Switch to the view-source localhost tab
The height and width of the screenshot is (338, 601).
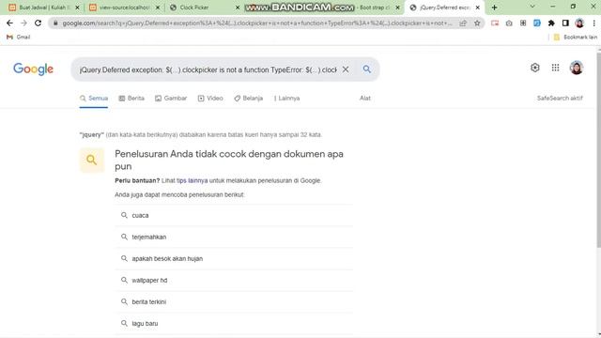123,8
